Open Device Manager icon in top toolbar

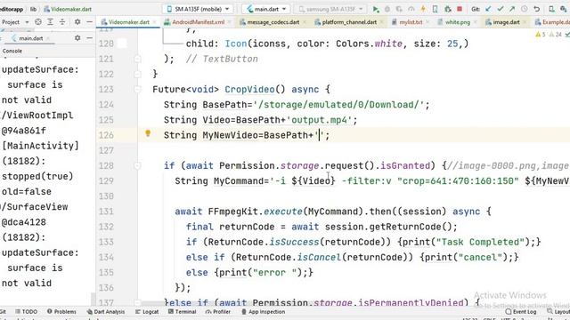(x=551, y=9)
